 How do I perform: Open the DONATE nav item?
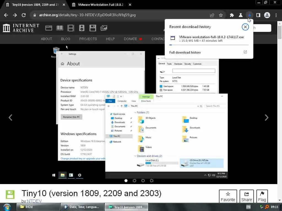tap(133, 39)
